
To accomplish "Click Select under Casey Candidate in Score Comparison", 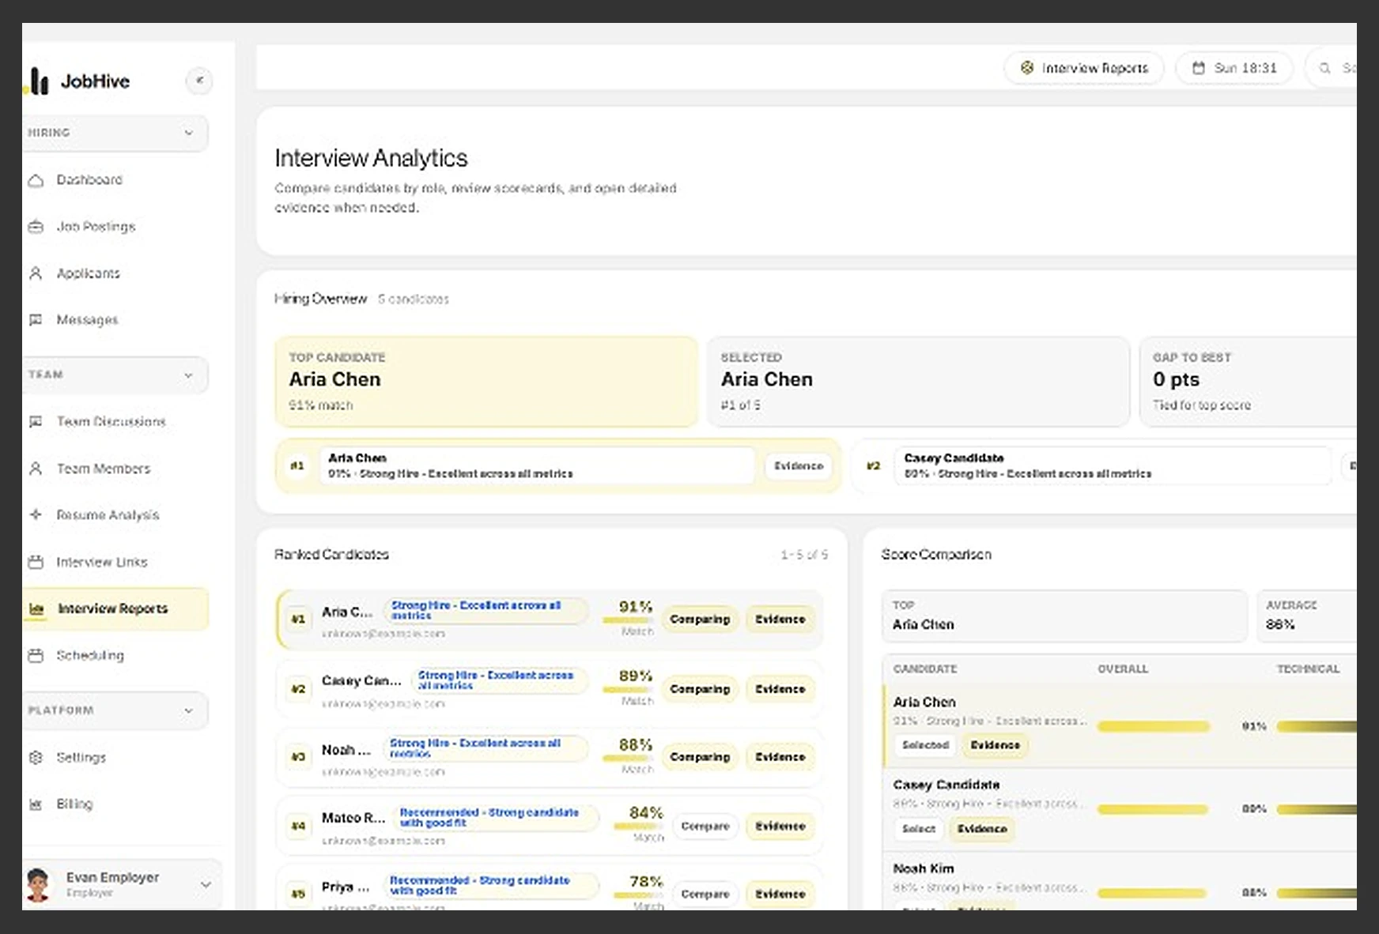I will coord(918,829).
